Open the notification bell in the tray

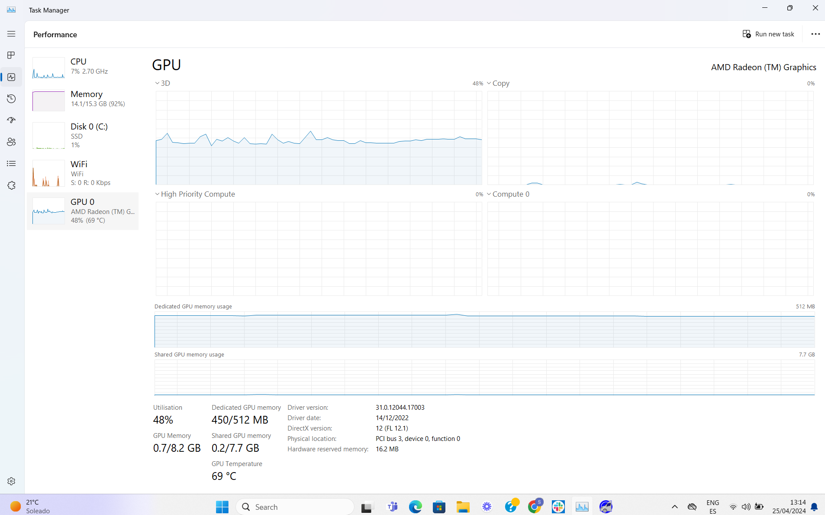click(x=814, y=507)
